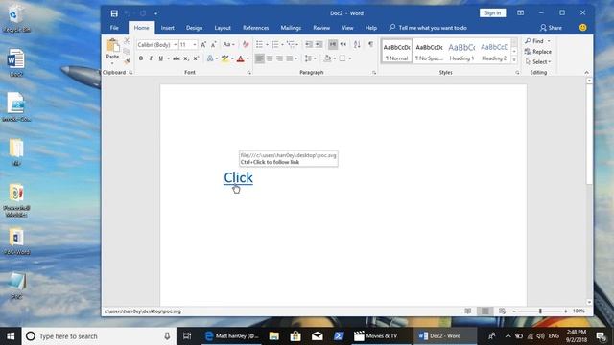Apply Bullets list icon
The width and height of the screenshot is (614, 345).
click(259, 45)
